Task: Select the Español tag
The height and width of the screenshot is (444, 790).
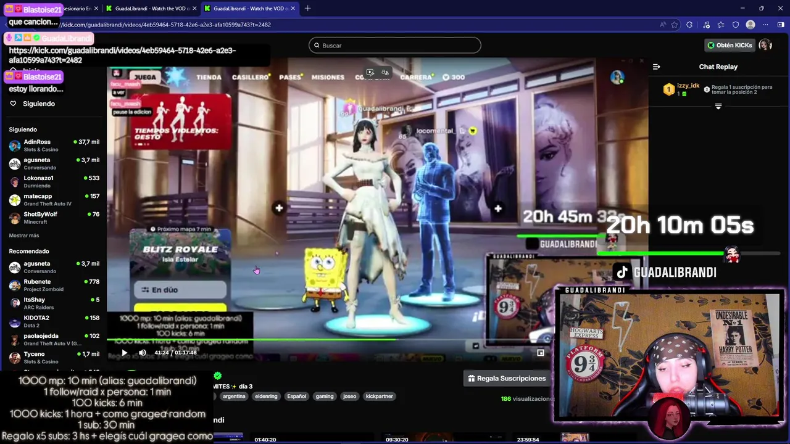Action: [296, 396]
